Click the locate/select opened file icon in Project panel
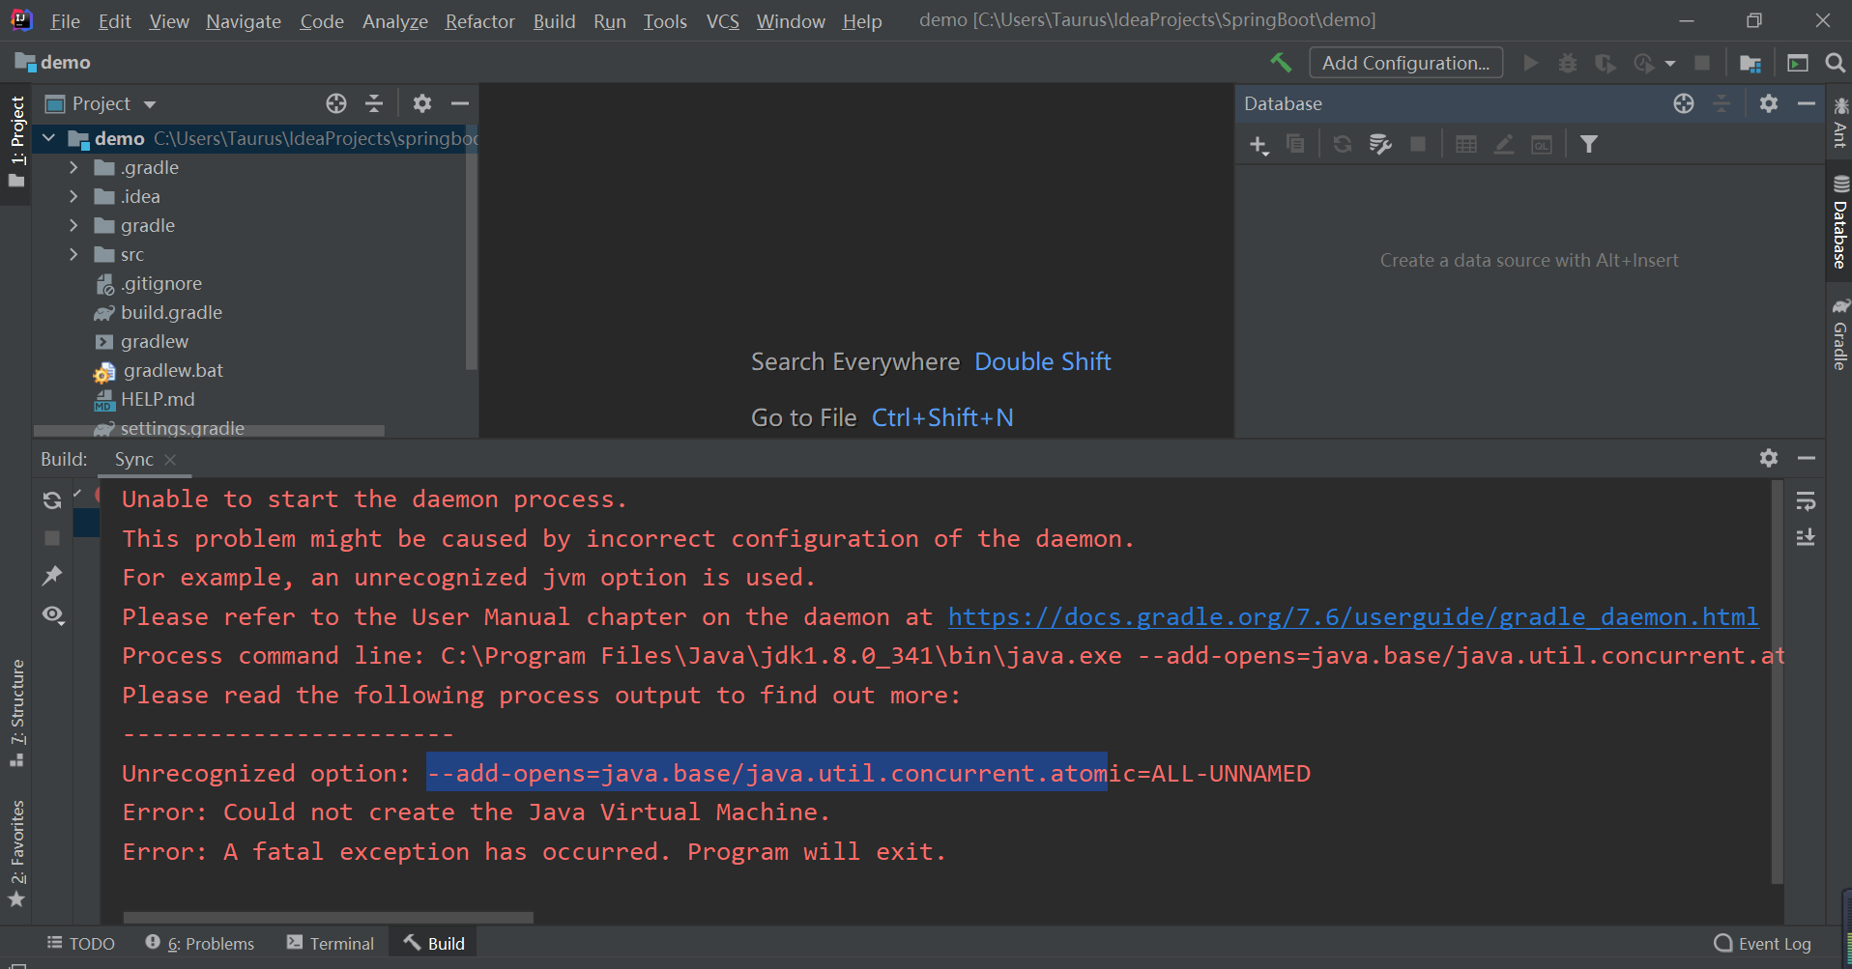The width and height of the screenshot is (1852, 969). (336, 103)
